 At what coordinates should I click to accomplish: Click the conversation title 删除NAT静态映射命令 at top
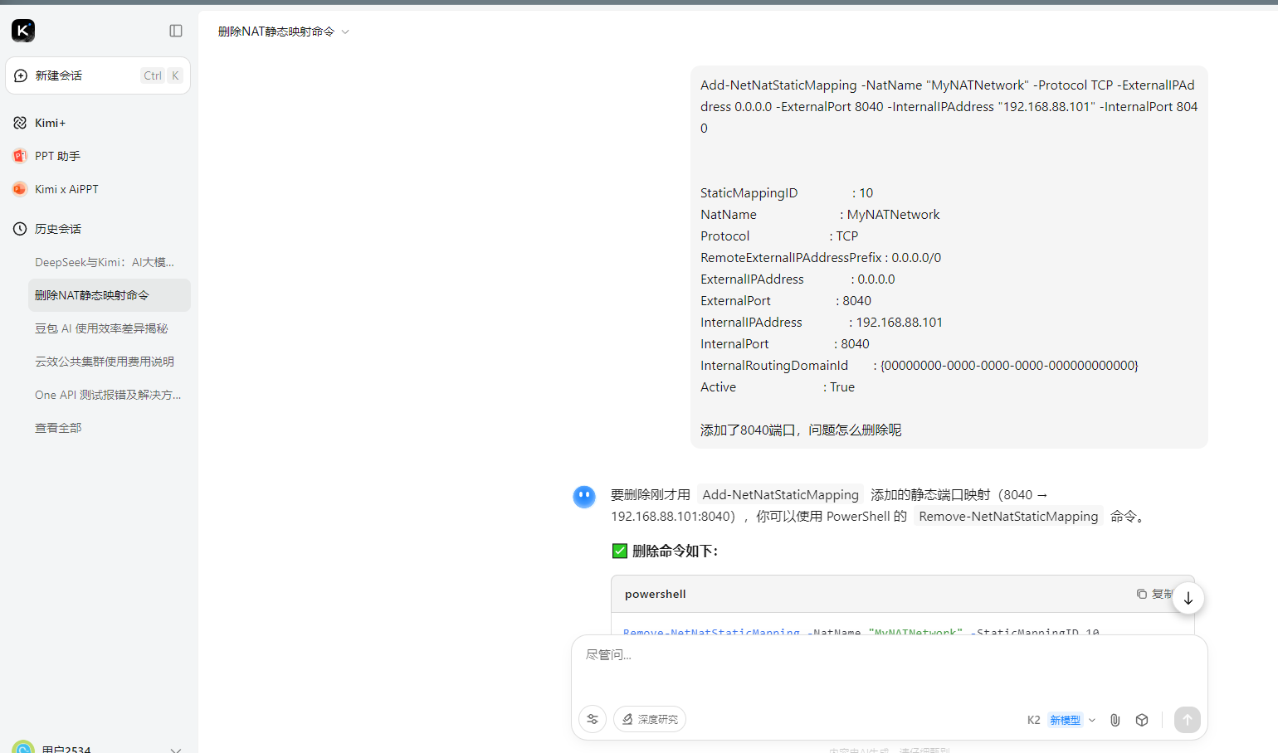click(276, 32)
